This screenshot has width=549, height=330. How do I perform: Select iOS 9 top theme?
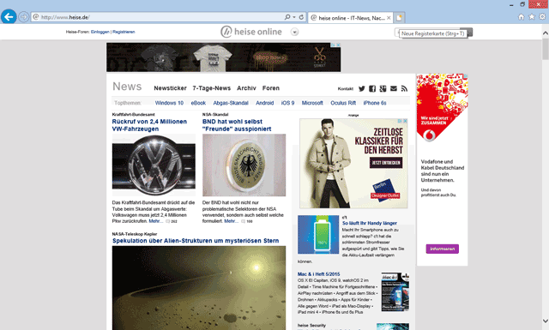pos(288,103)
